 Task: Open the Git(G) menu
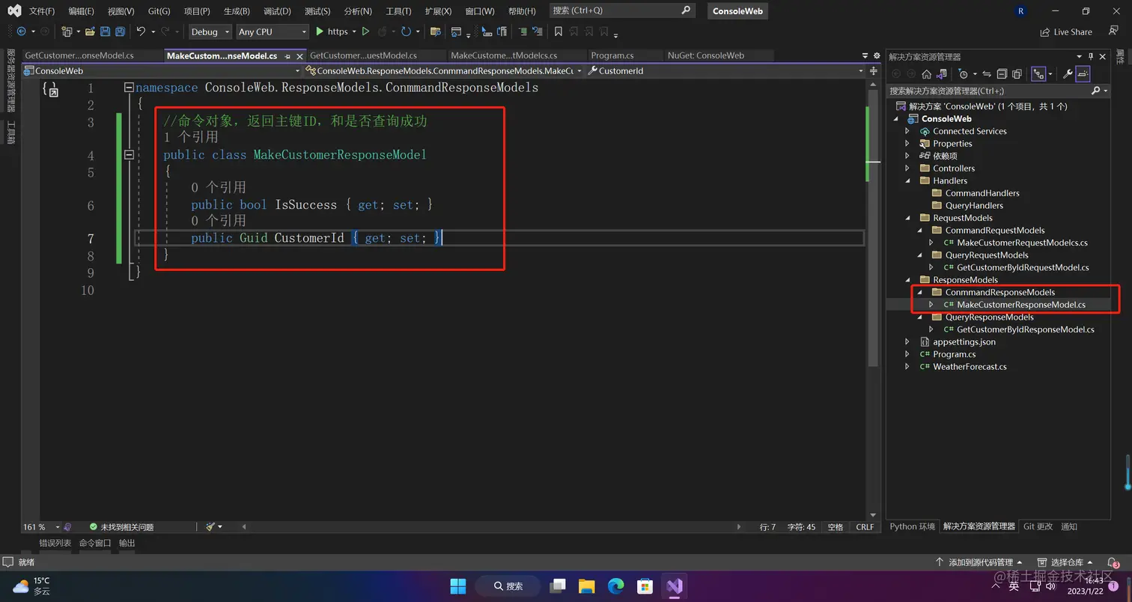pyautogui.click(x=159, y=11)
